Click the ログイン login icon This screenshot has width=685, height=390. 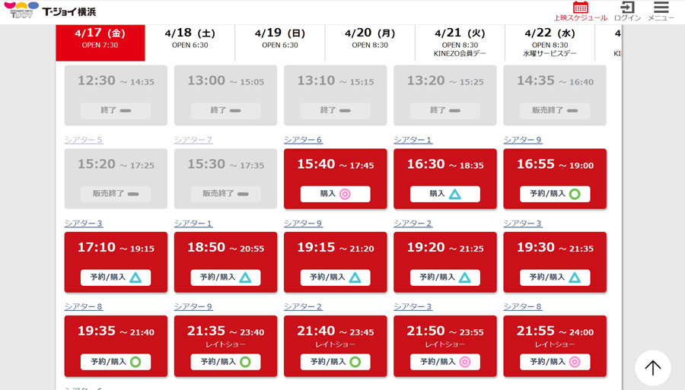point(627,8)
